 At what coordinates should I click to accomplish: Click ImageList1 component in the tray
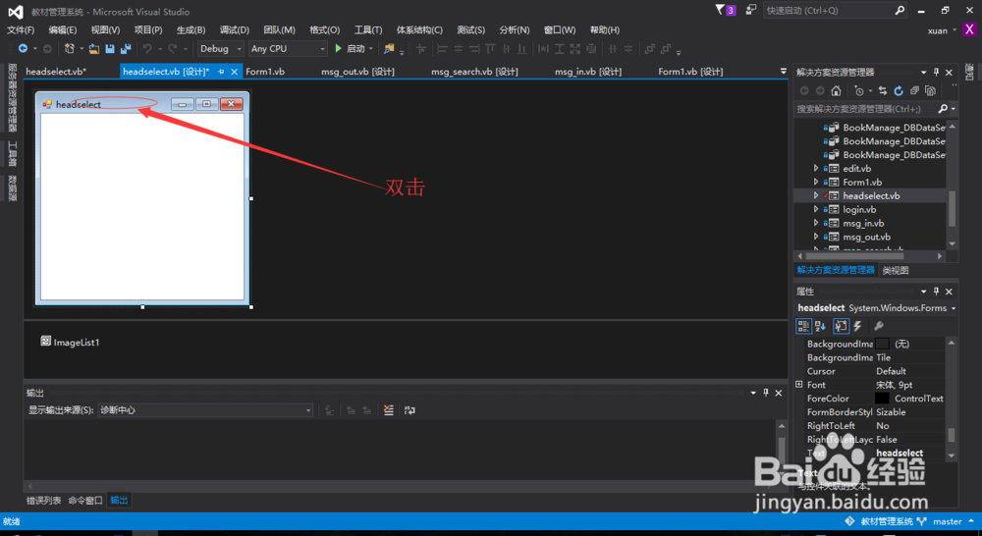[x=70, y=342]
